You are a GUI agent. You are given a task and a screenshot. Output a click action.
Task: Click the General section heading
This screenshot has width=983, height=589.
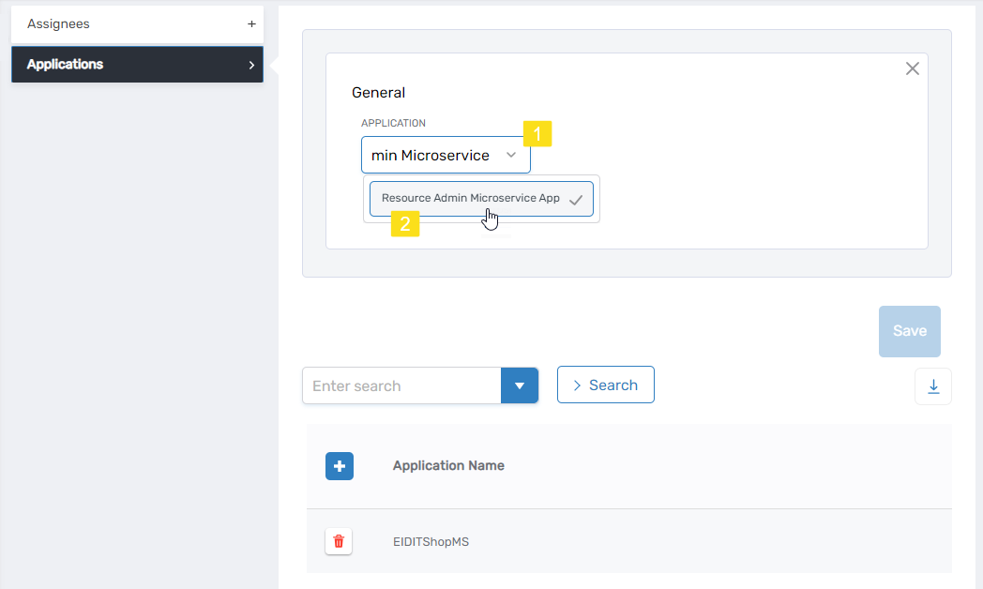coord(379,92)
